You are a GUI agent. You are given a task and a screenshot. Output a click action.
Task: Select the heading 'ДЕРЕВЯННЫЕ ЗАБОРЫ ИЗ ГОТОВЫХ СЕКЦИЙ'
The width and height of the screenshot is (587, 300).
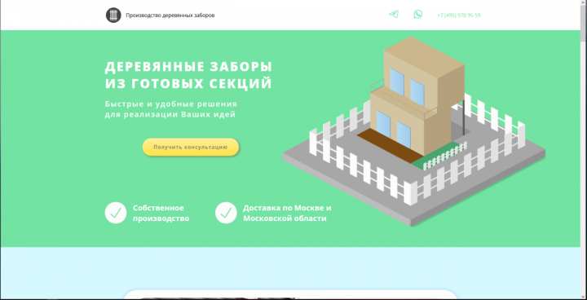[188, 75]
